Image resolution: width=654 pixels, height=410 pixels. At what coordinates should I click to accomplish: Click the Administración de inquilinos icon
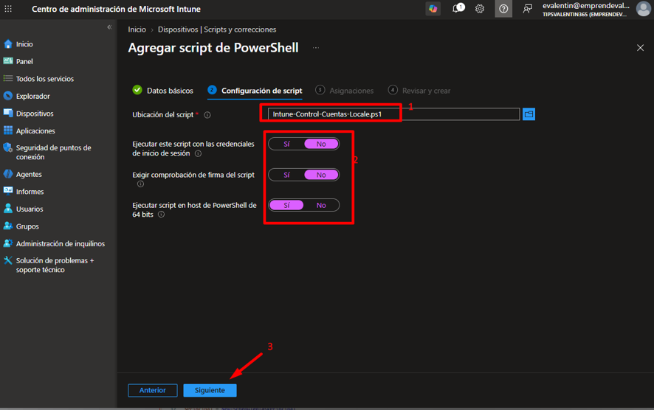point(8,243)
